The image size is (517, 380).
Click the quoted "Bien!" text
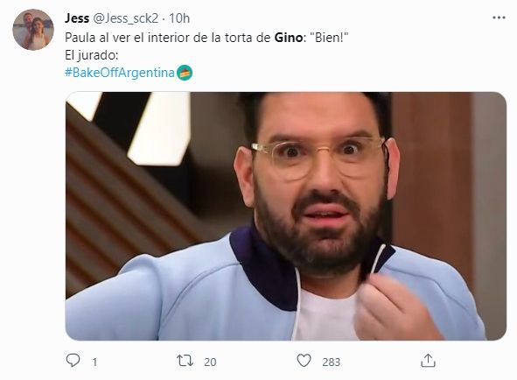click(x=329, y=38)
